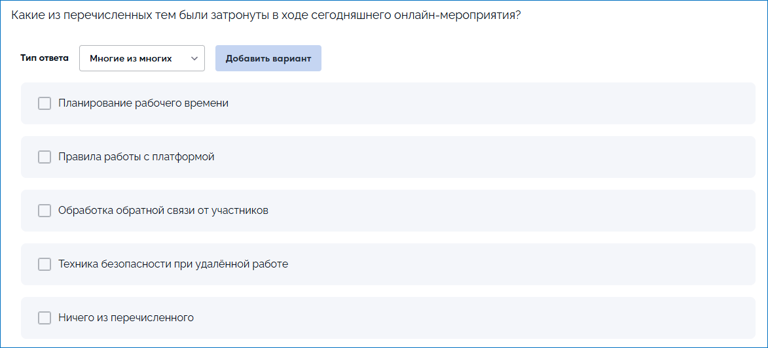Click the option text "Ничего из перечисленного"
Screen dimensions: 768x348
(126, 318)
